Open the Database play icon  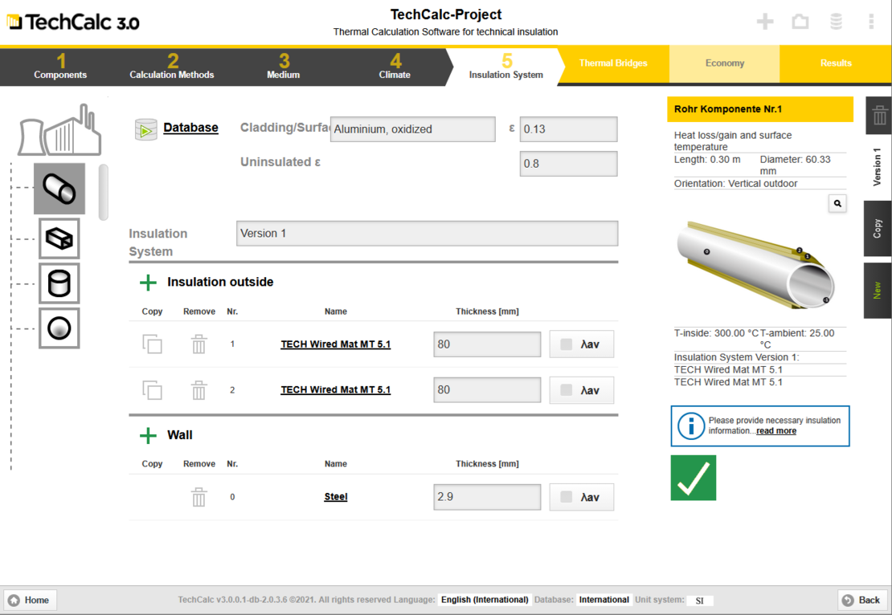click(146, 129)
